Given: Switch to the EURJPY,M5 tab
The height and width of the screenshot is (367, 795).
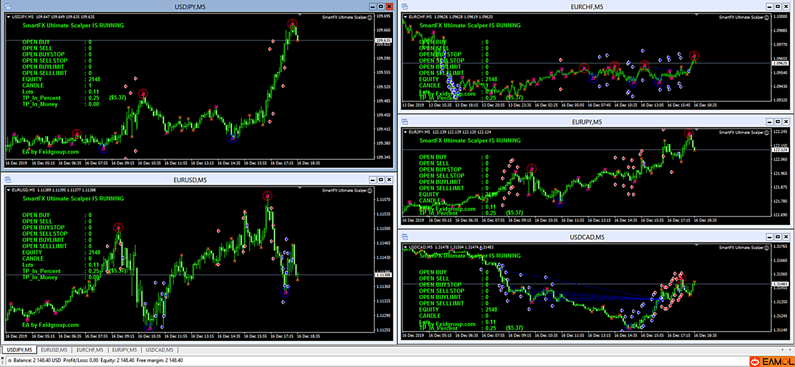Looking at the screenshot, I should [x=124, y=350].
